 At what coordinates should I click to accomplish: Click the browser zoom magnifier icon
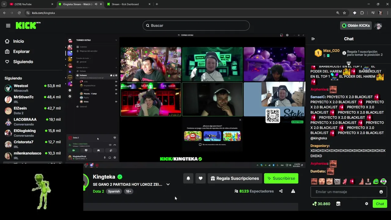pyautogui.click(x=338, y=13)
